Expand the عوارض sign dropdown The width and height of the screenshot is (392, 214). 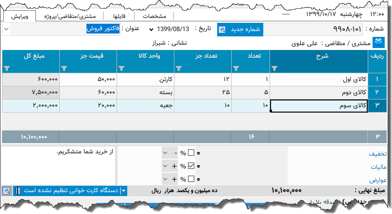pyautogui.click(x=165, y=179)
